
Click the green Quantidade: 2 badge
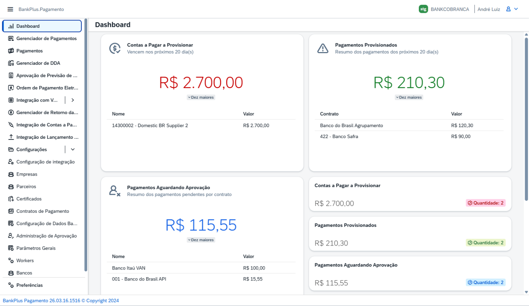tap(486, 243)
